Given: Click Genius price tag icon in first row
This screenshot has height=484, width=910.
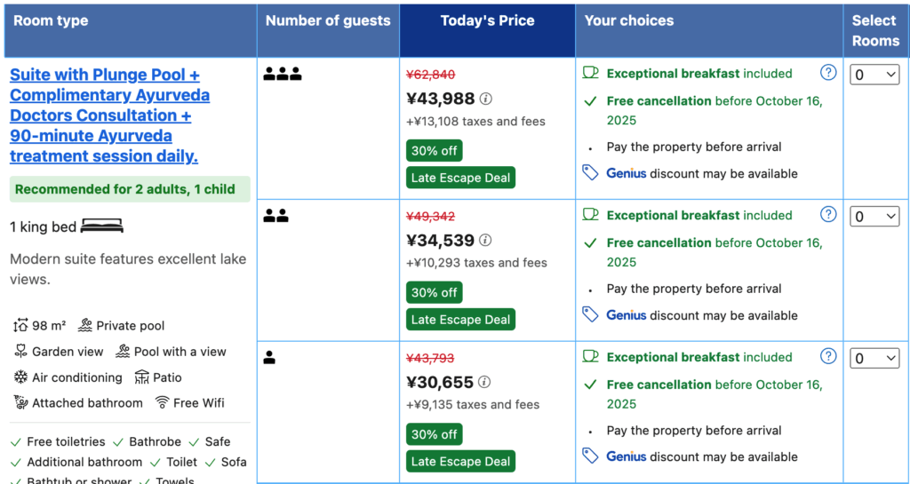Looking at the screenshot, I should (x=590, y=173).
